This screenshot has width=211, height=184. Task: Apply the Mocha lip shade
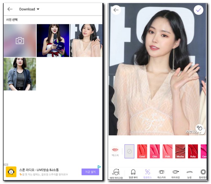180,151
